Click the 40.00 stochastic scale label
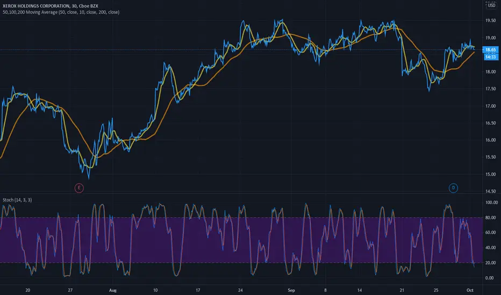501x295 pixels. (490, 247)
